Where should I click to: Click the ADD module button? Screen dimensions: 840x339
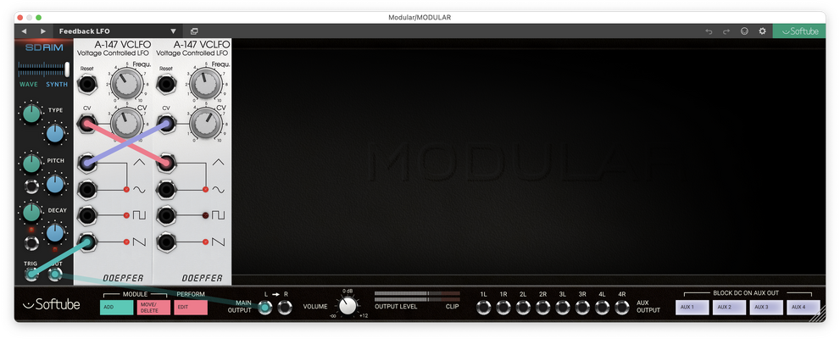[x=116, y=308]
